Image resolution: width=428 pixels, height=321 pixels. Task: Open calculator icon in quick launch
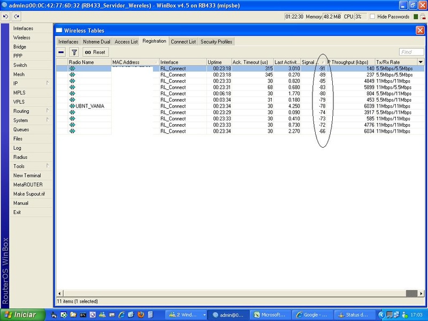pyautogui.click(x=150, y=315)
